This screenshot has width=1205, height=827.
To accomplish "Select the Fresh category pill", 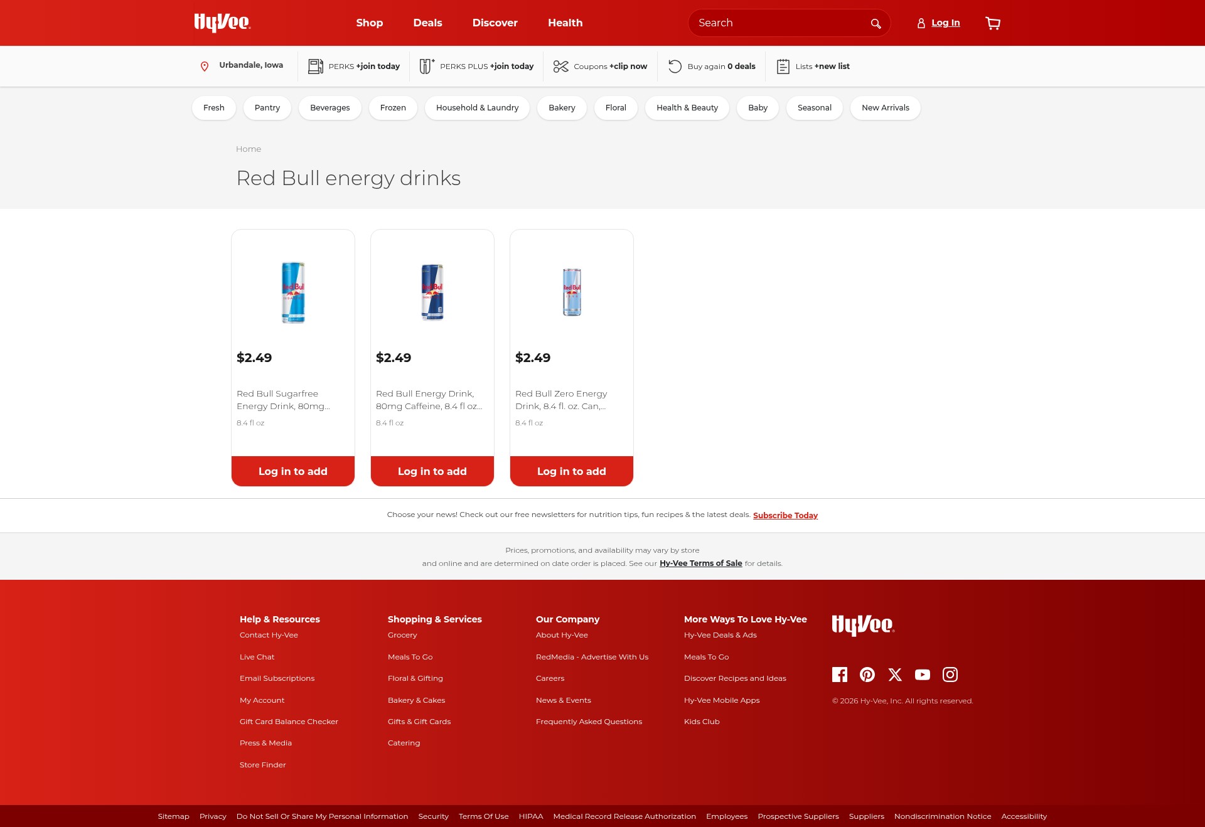I will click(214, 108).
